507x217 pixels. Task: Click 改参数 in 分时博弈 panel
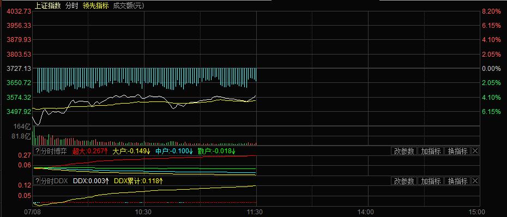(404, 151)
